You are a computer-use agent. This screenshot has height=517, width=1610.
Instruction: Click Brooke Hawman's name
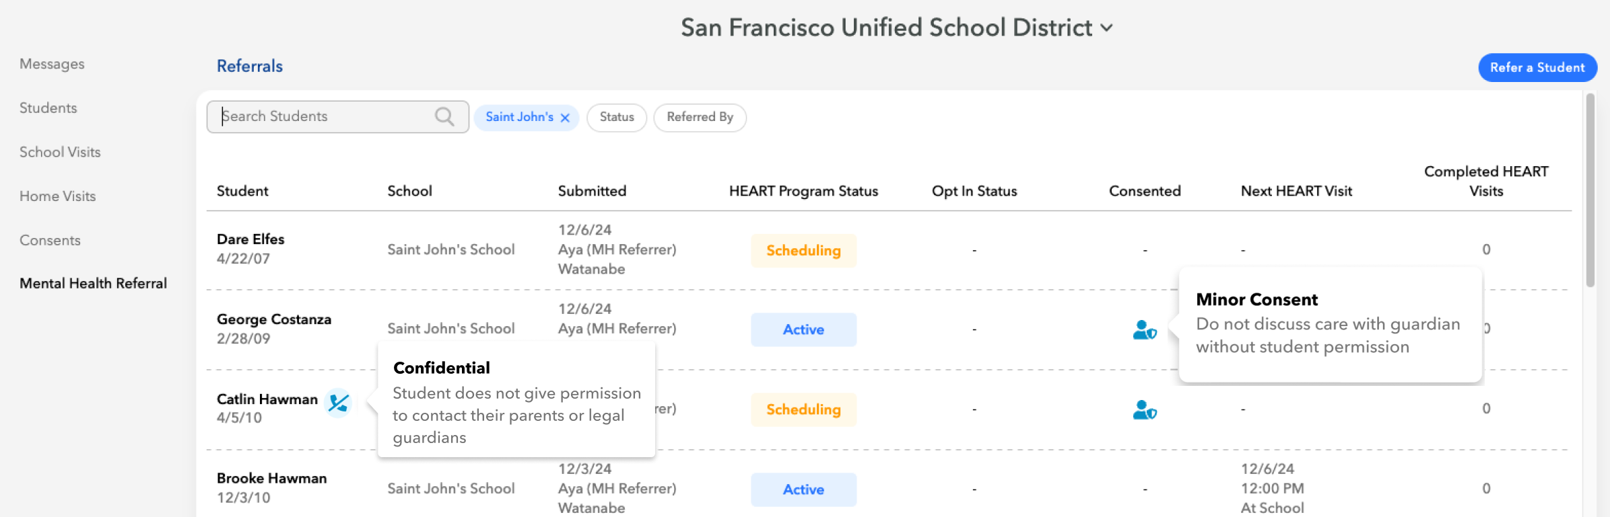[271, 479]
